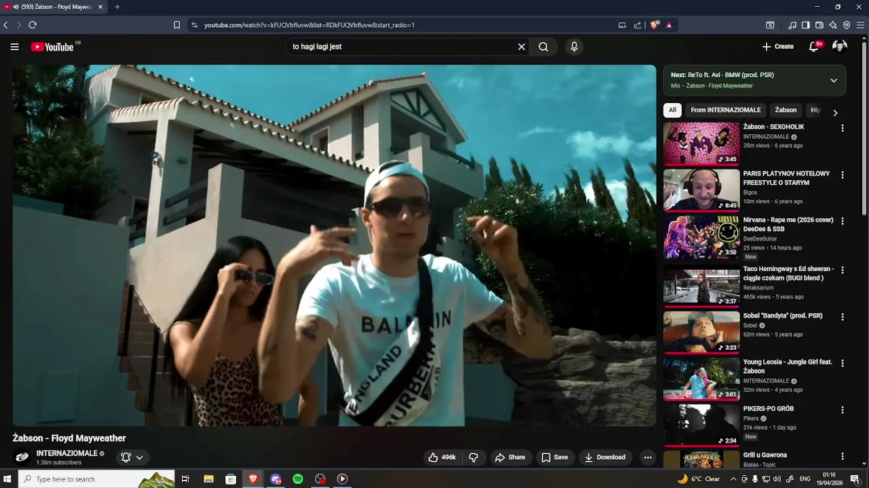Open Brave Wallet icon
Screen dimensions: 869x488
[819, 25]
